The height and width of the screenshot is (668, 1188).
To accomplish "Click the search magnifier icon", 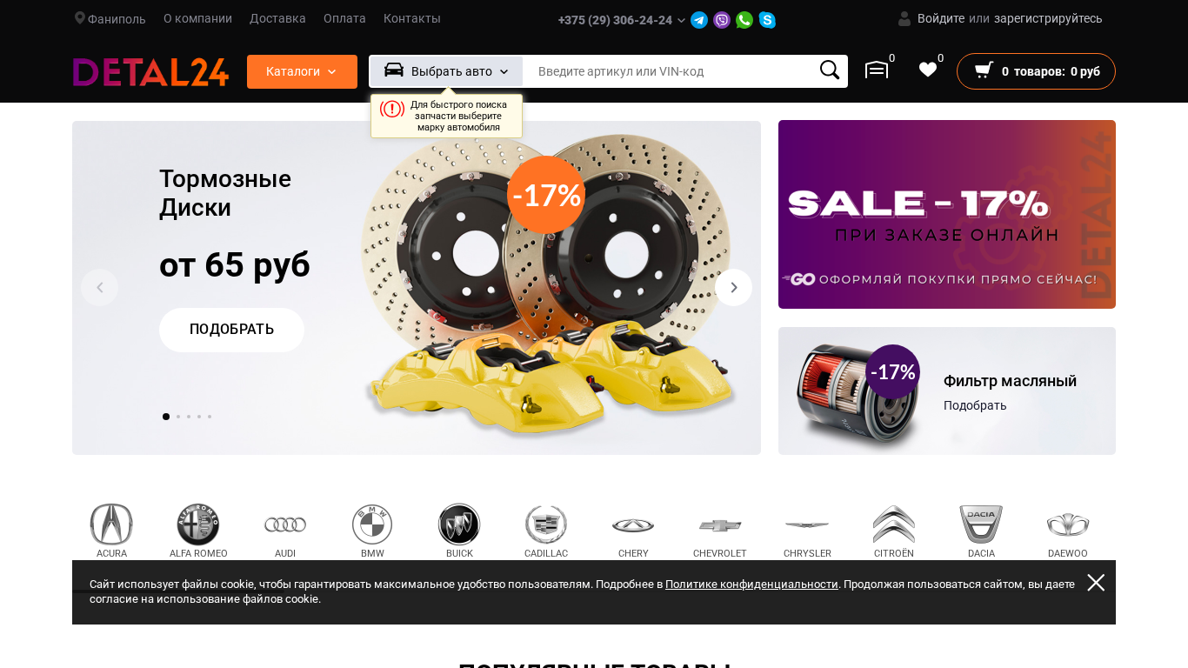I will coord(830,70).
